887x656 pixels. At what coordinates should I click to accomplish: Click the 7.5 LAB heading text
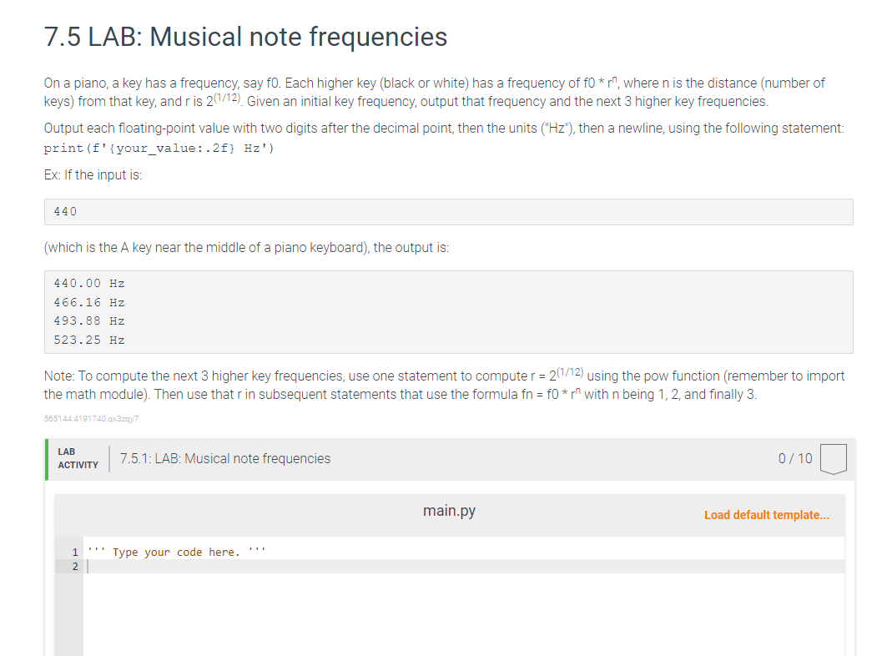point(244,37)
